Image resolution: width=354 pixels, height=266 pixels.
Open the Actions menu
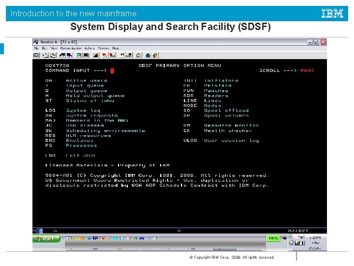point(89,48)
